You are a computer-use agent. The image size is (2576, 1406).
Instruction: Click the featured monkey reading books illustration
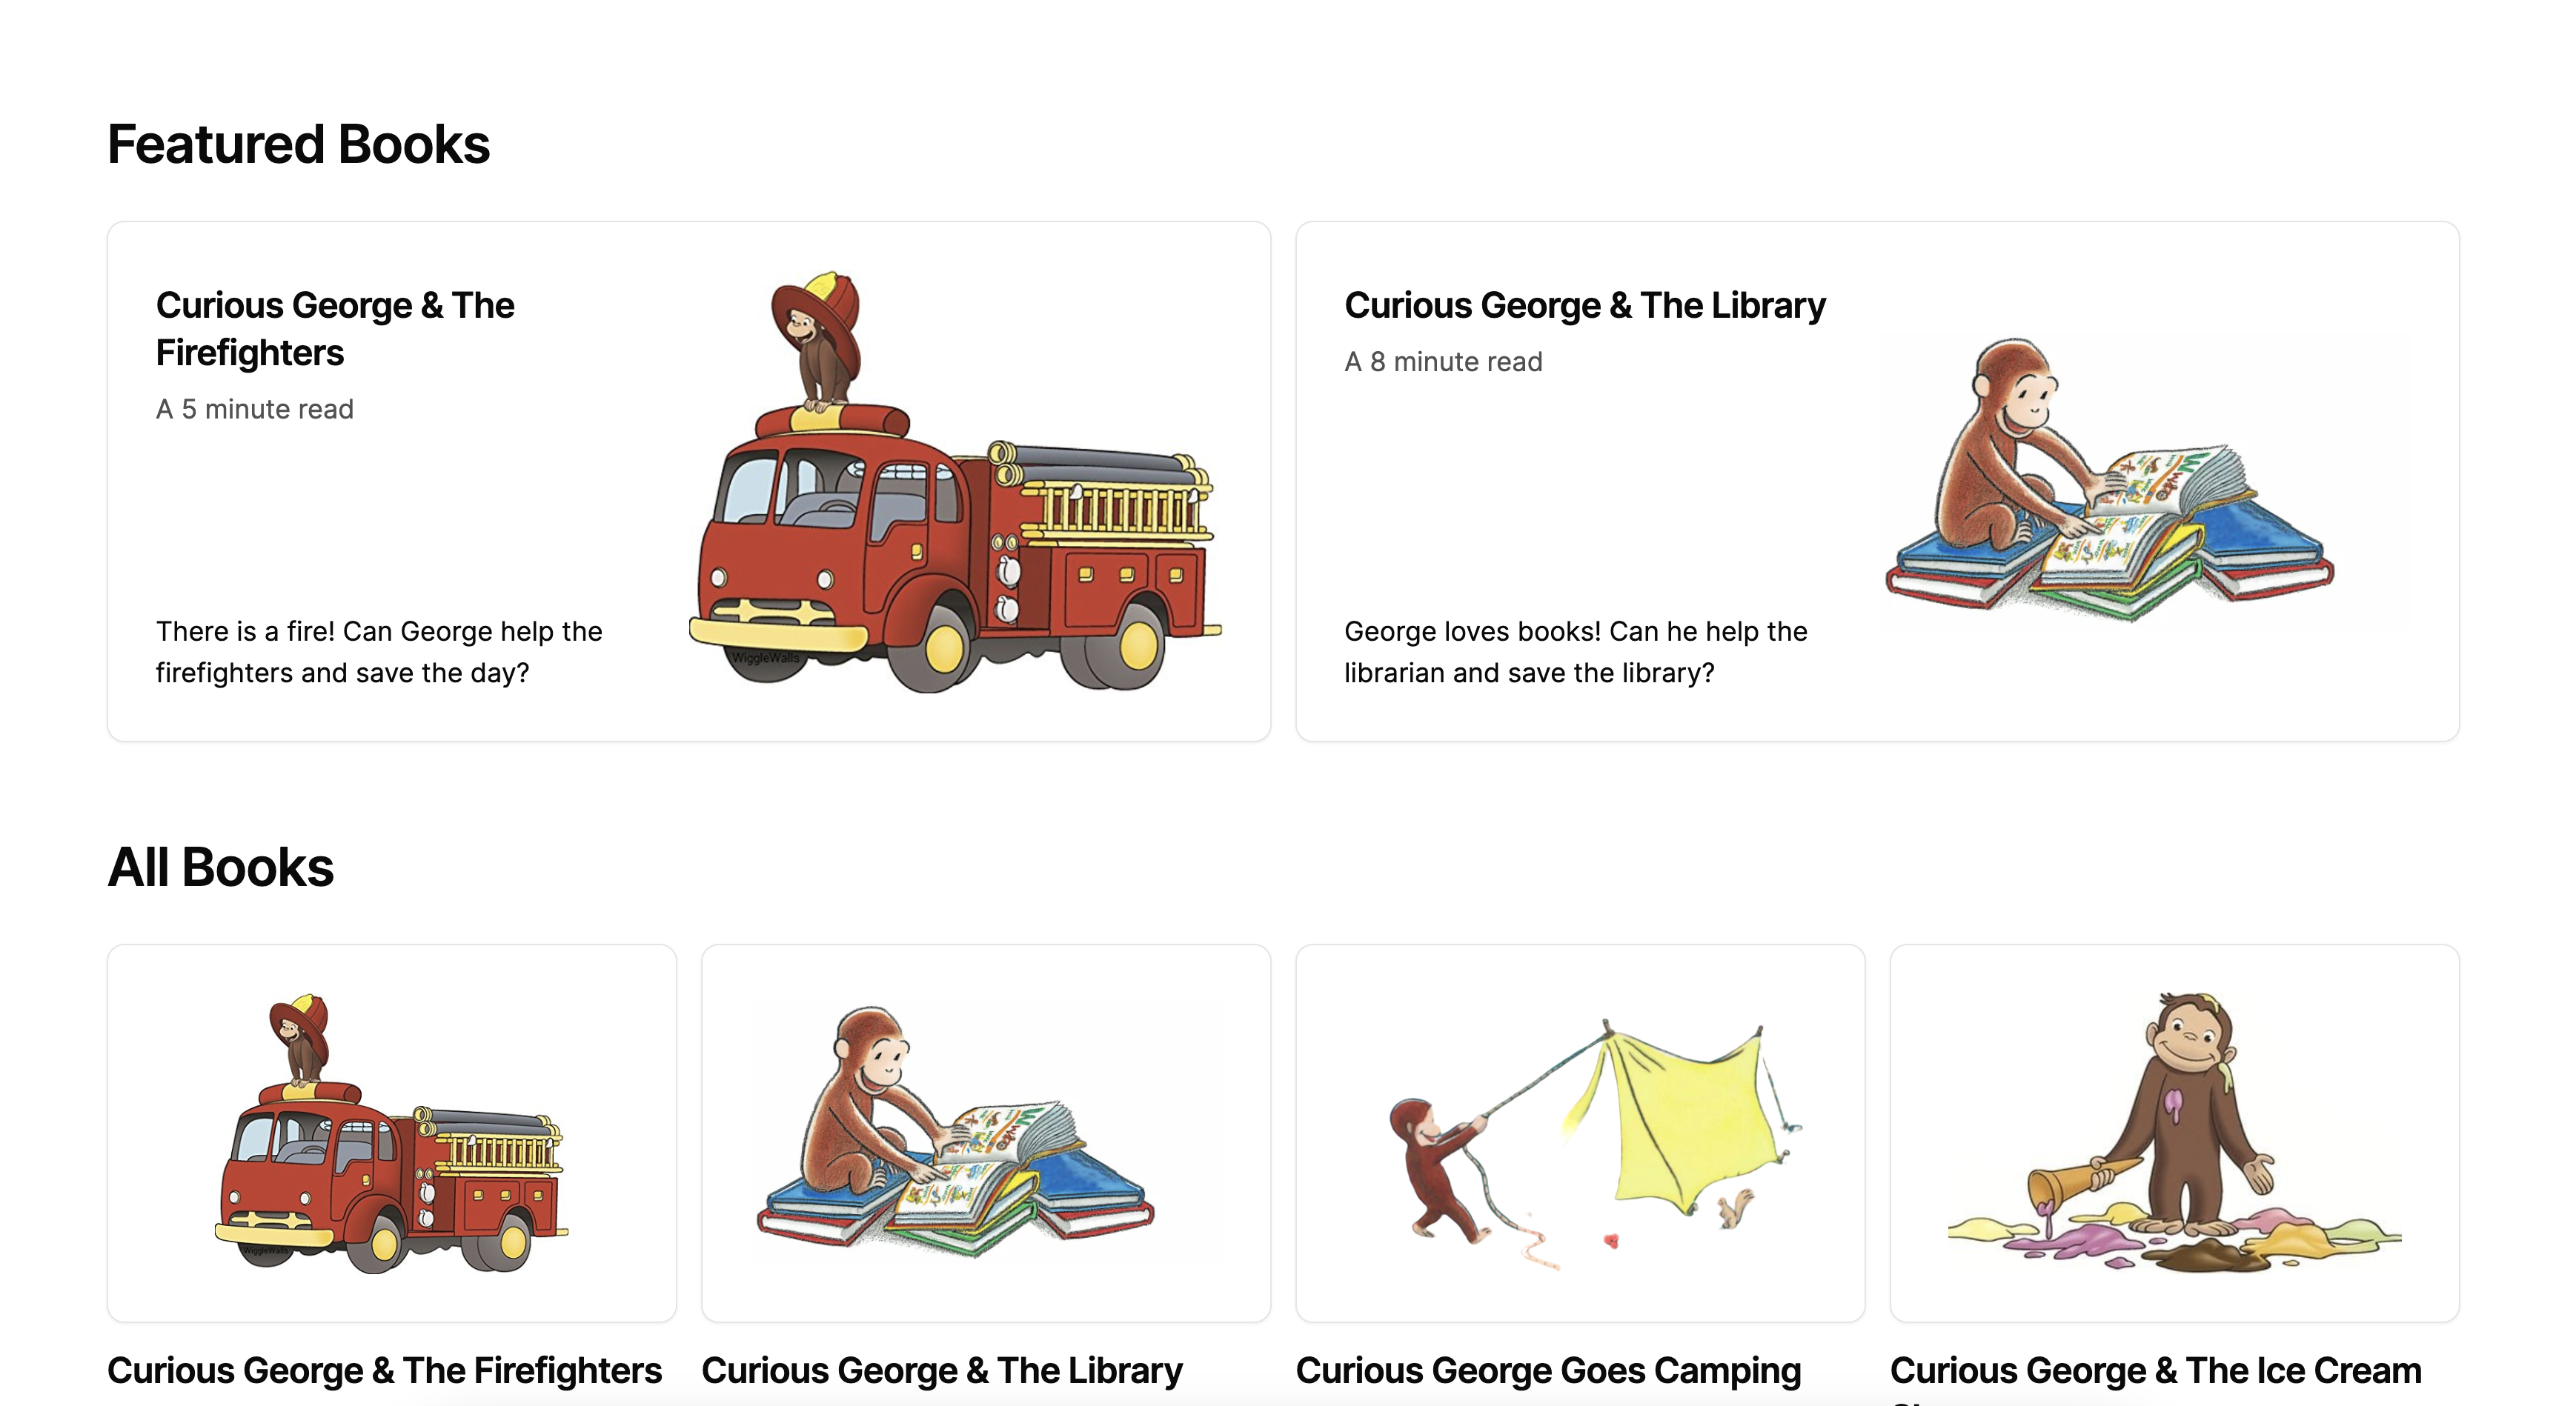[x=2110, y=482]
